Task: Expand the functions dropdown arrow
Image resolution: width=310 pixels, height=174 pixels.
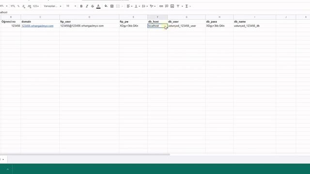Action: [x=190, y=6]
